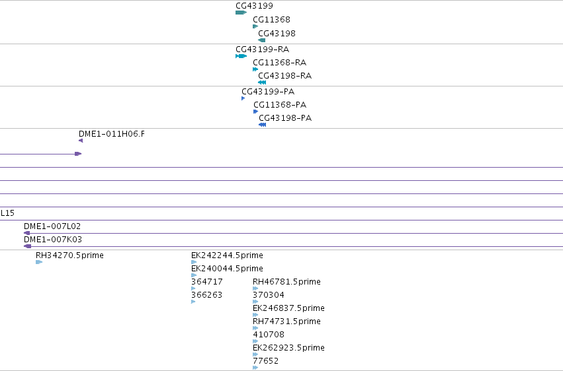Click the DME1-007K03 arrowhead glyph
Screen dimensions: 563x371
pos(27,246)
